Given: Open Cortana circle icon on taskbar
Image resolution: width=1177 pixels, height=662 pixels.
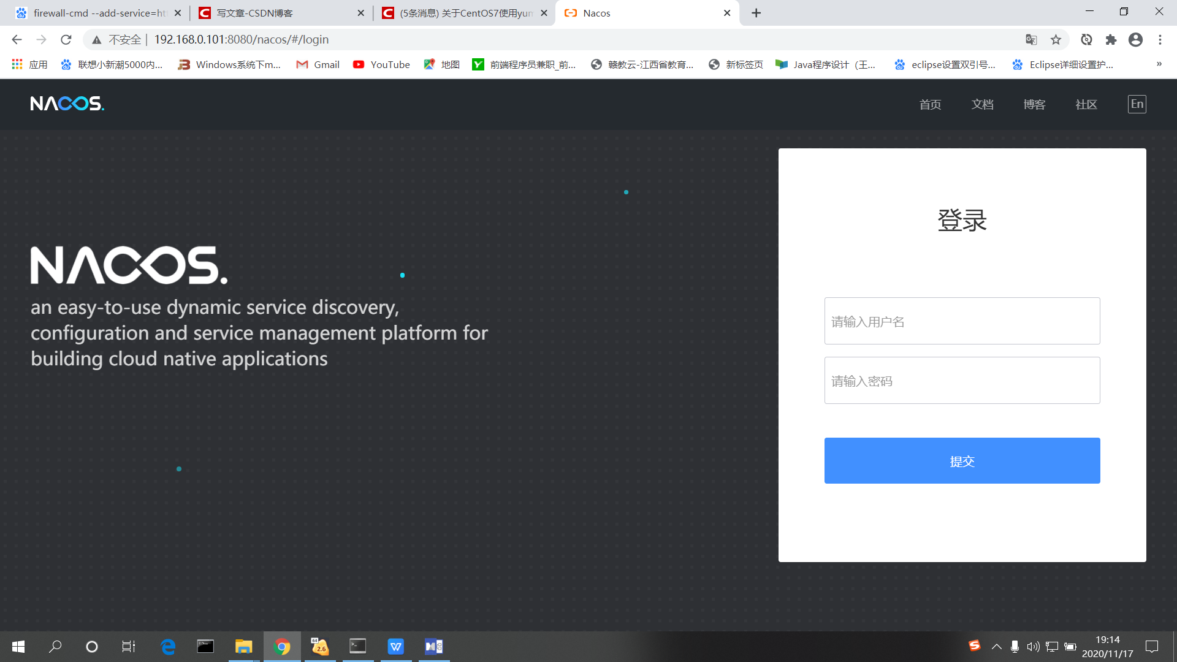Looking at the screenshot, I should click(x=92, y=647).
